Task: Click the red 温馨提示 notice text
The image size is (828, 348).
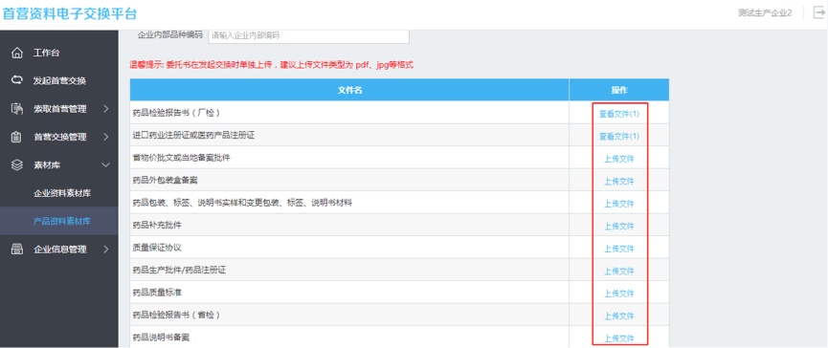Action: coord(272,65)
